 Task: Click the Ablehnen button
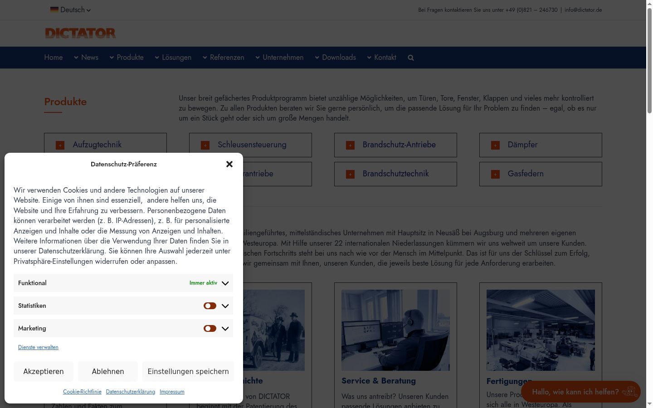(x=108, y=371)
